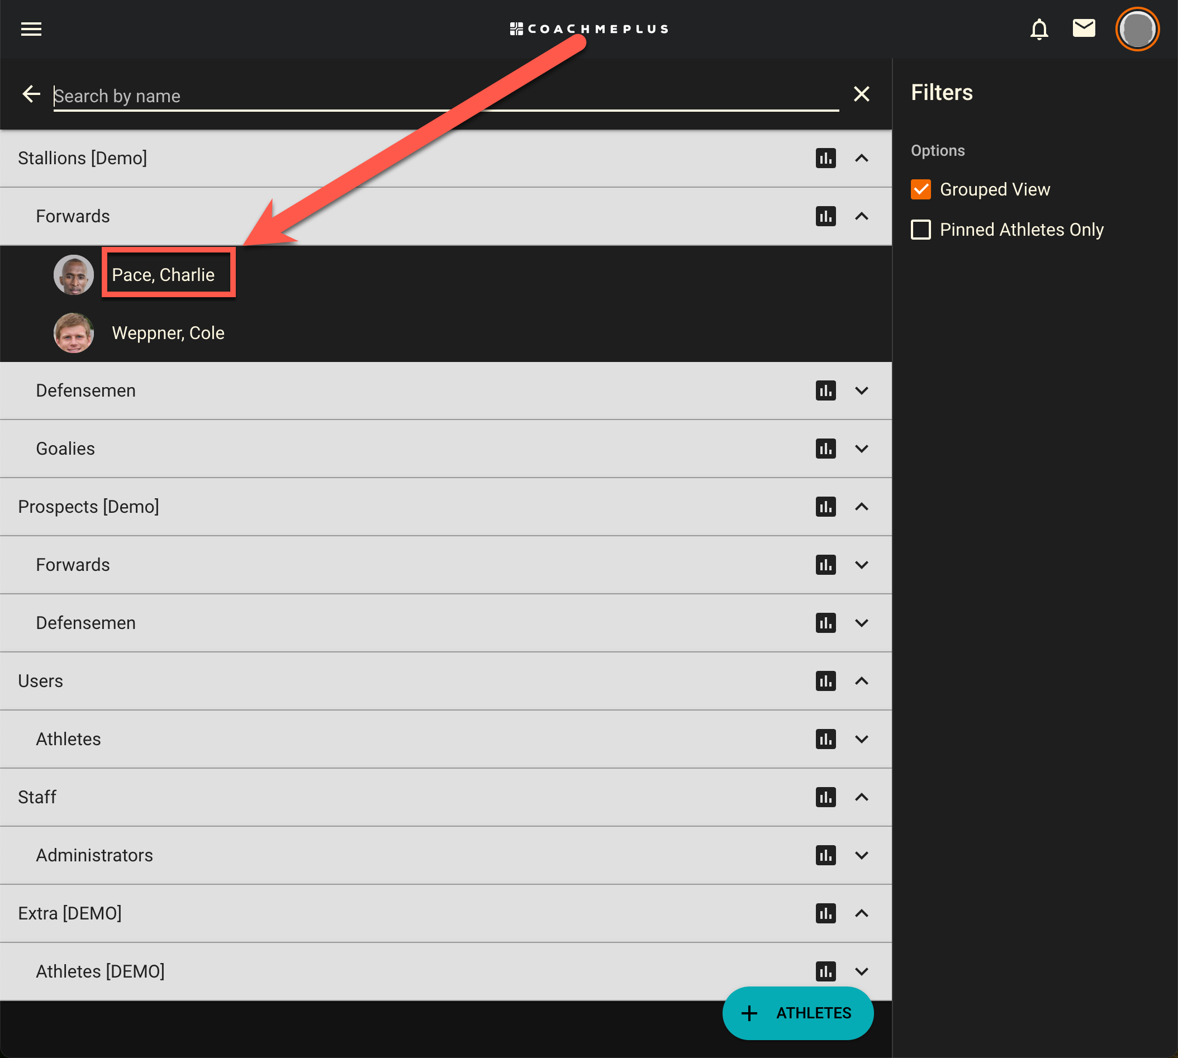Viewport: 1178px width, 1058px height.
Task: Open the mail messages icon
Action: pyautogui.click(x=1083, y=28)
